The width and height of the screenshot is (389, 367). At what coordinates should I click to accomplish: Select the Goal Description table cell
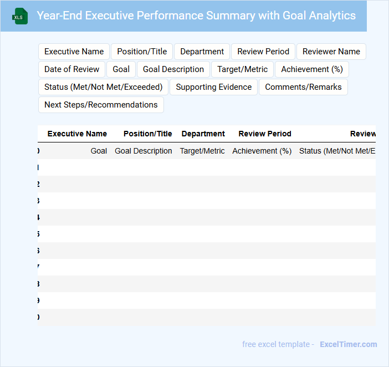coord(144,151)
